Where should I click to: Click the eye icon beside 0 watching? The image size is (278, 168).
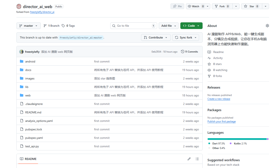[209, 70]
